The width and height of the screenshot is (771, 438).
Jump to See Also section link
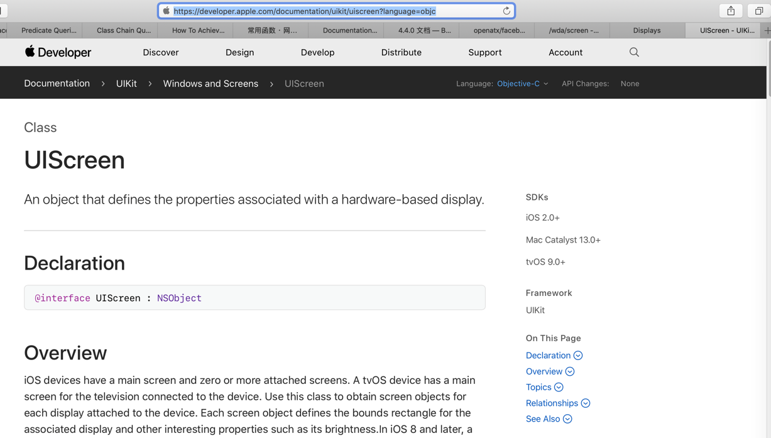543,419
